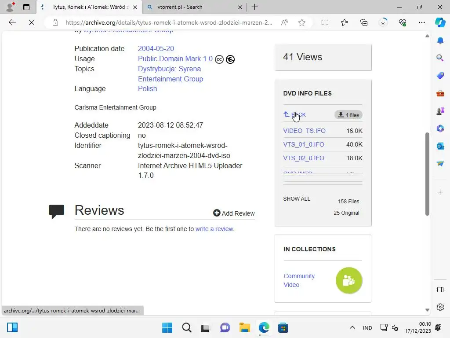This screenshot has width=450, height=338.
Task: Click SHOW ALL files
Action: [297, 199]
